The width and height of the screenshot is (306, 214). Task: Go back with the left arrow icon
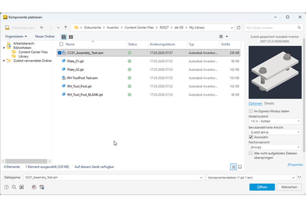(42, 28)
